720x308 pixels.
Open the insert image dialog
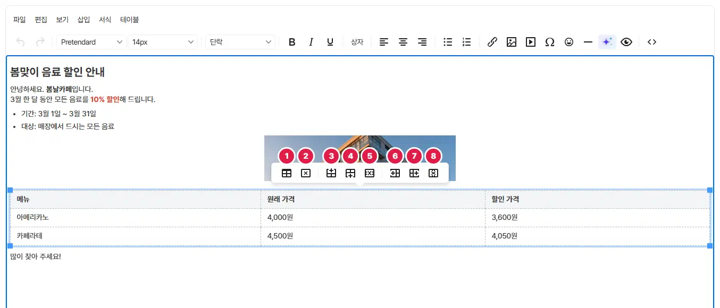(512, 42)
